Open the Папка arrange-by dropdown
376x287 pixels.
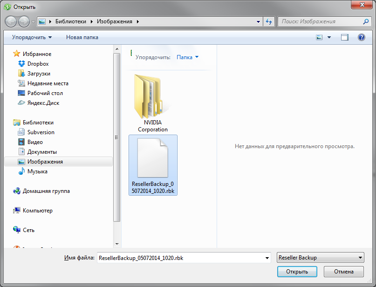[x=187, y=57]
